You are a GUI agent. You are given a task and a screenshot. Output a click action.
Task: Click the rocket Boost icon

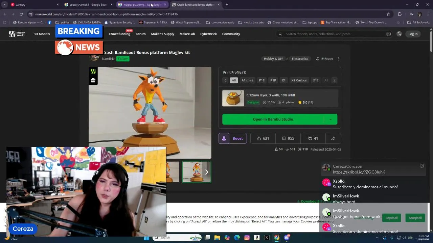coord(224,138)
